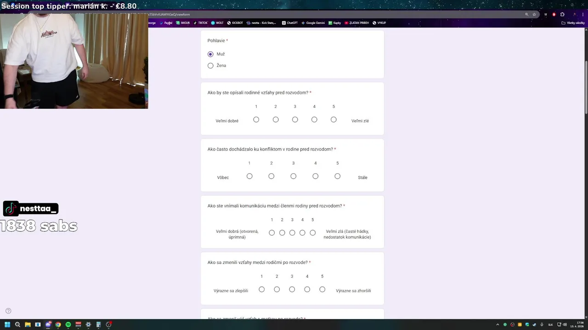Open the VYKUP bookmark

coord(379,22)
